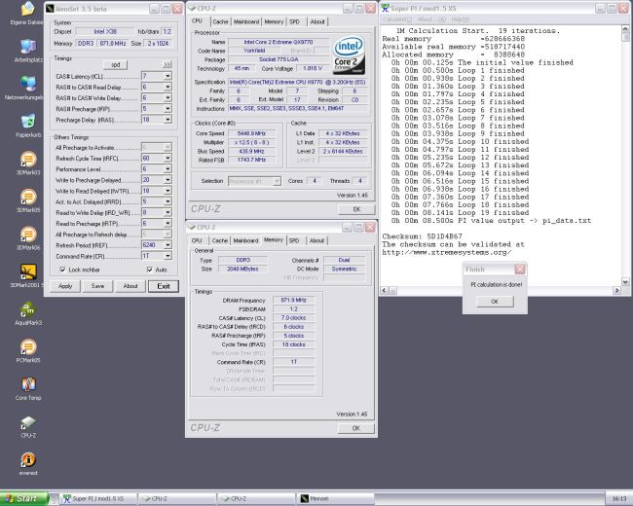Switch to Memory tab in upper CPU-Z
Screen dimensions: 633x506
point(274,21)
